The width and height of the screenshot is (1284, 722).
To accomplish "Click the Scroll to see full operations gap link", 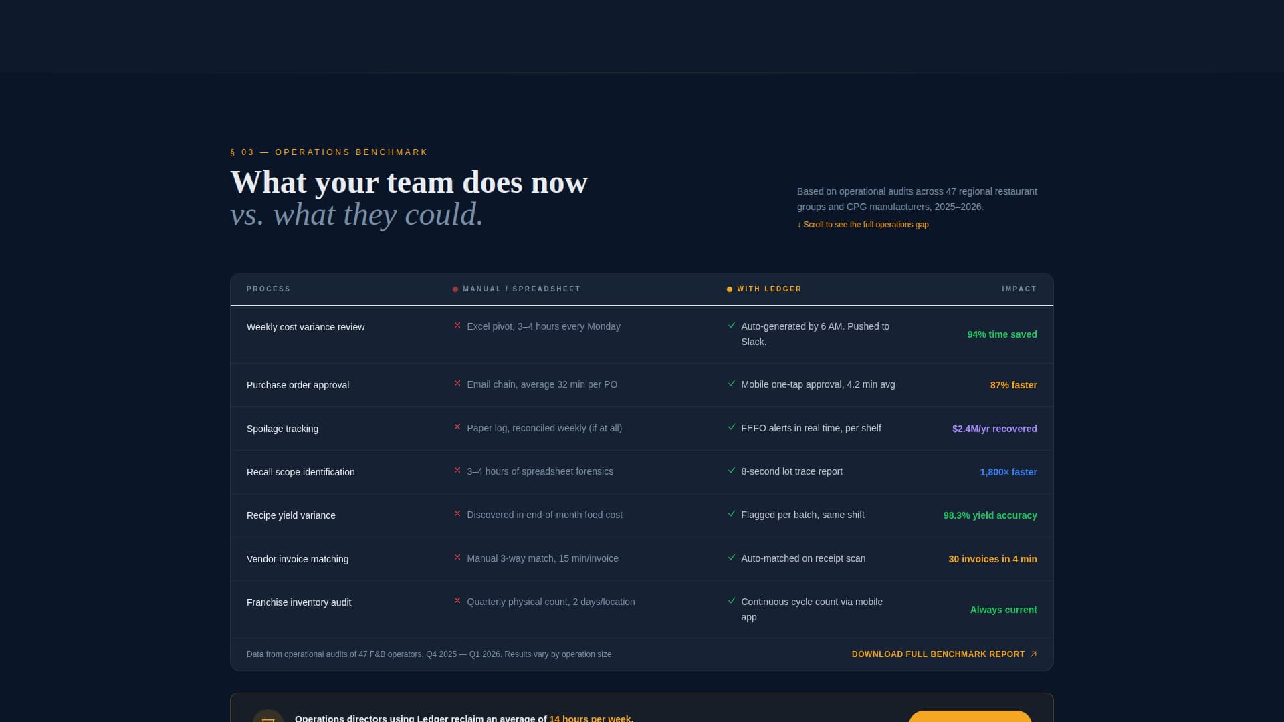I will [x=863, y=225].
